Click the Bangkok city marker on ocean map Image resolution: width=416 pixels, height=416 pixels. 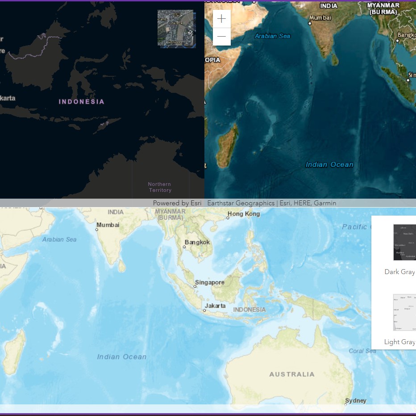click(x=184, y=246)
